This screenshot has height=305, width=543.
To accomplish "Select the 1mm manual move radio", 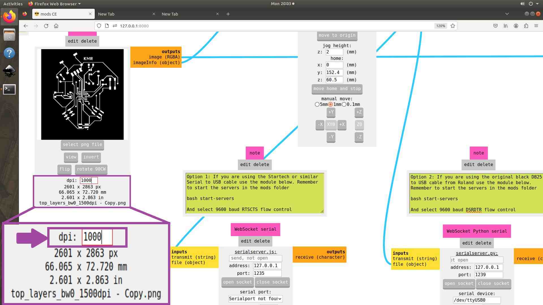I will pos(330,104).
